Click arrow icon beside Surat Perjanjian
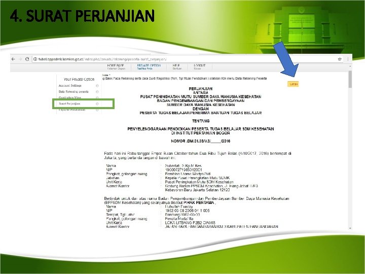Image resolution: width=365 pixels, height=274 pixels. pos(97,104)
